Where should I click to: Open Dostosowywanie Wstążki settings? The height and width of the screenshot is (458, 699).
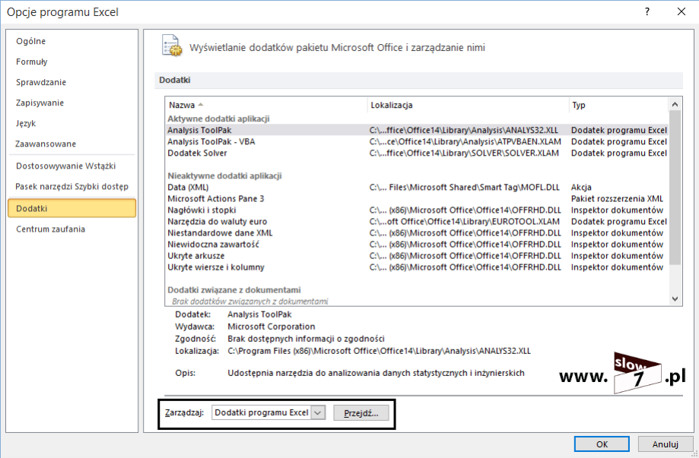[65, 166]
